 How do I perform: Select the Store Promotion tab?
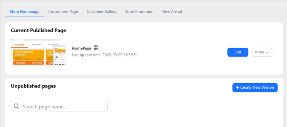[139, 11]
